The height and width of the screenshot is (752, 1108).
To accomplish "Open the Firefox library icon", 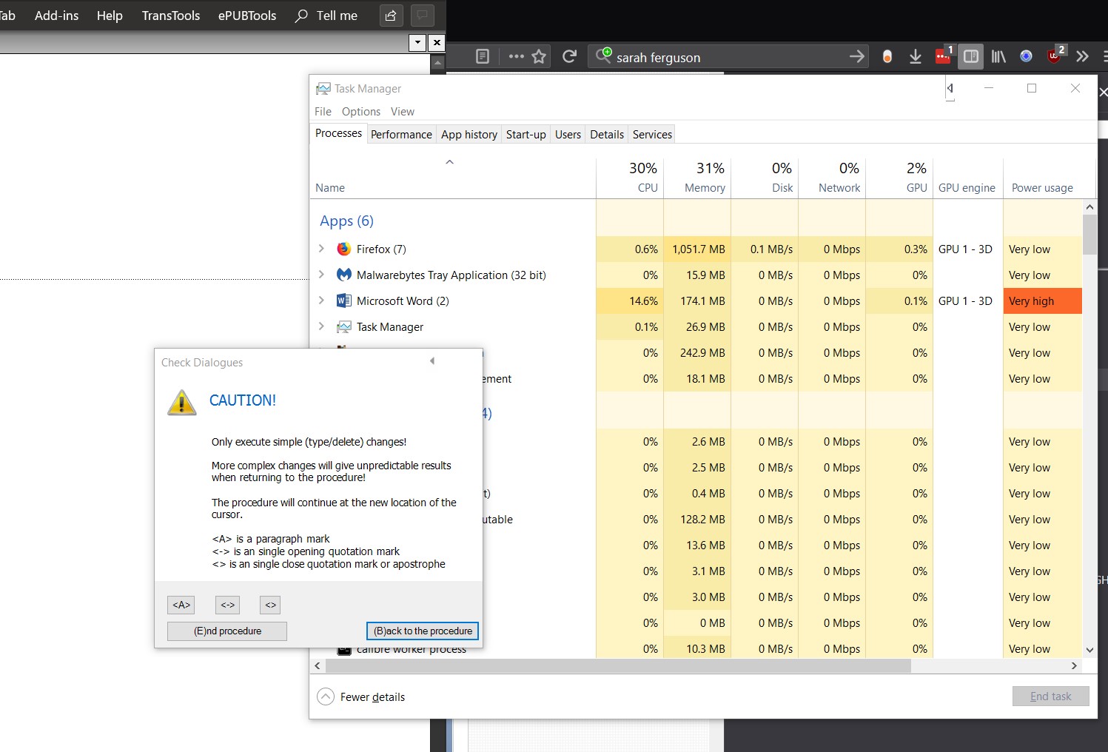I will pyautogui.click(x=998, y=56).
